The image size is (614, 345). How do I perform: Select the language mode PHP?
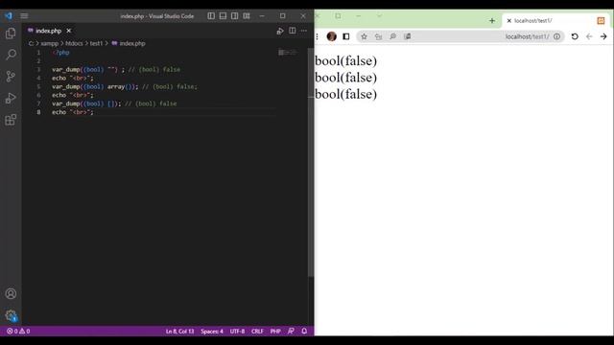tap(275, 331)
